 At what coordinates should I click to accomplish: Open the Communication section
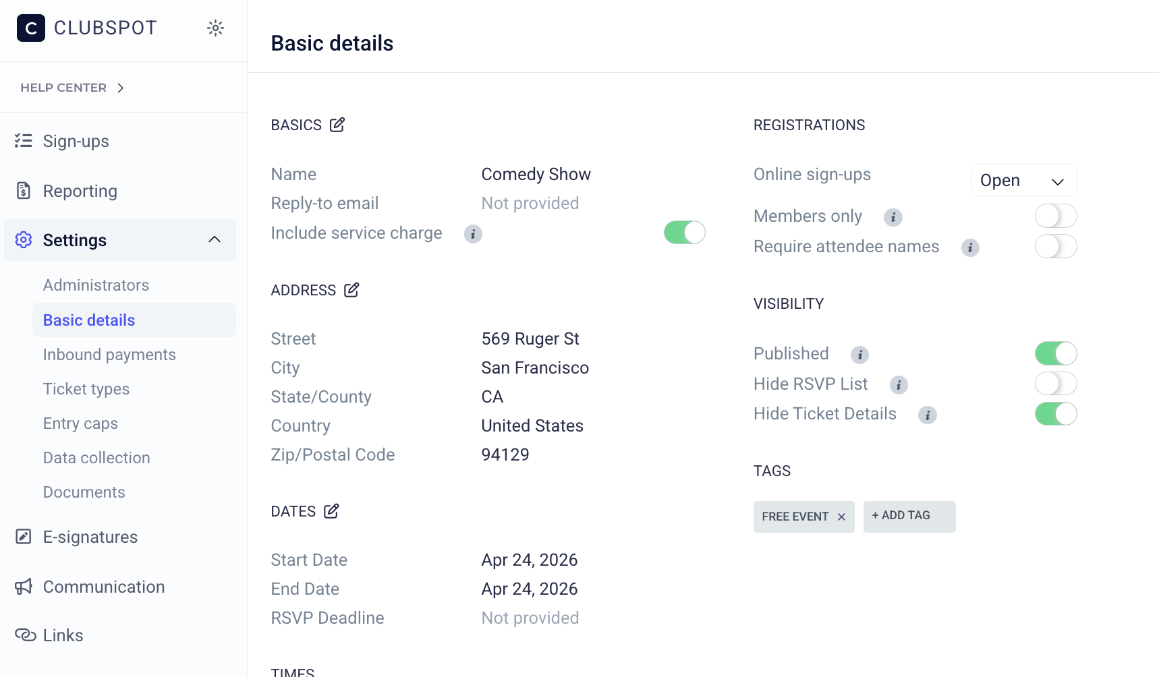tap(103, 587)
